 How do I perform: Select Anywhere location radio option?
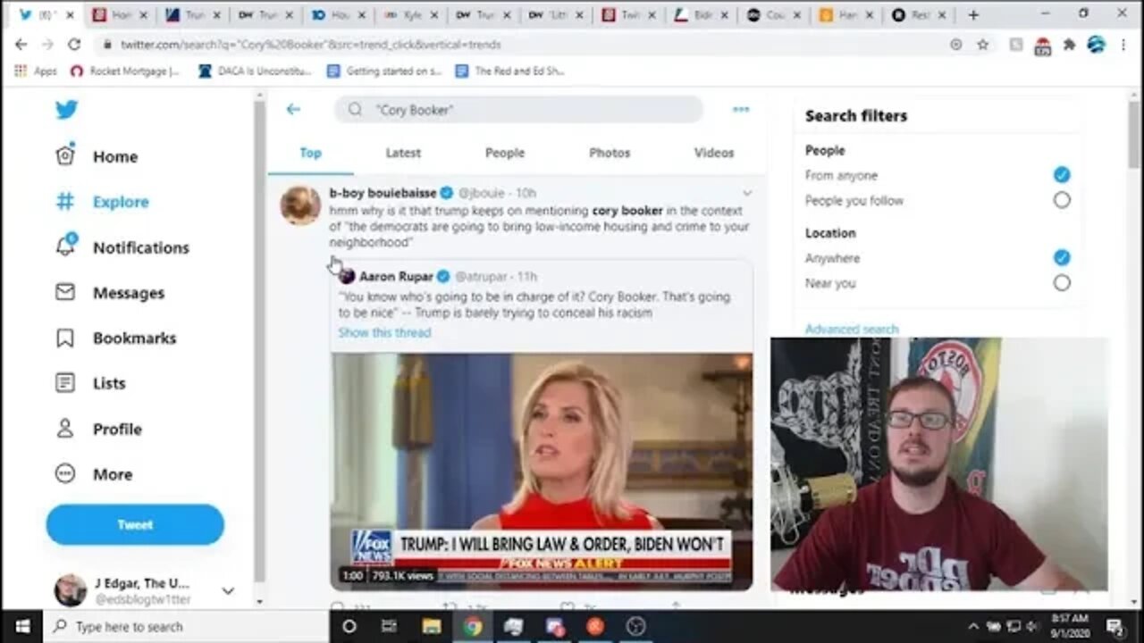point(1061,258)
